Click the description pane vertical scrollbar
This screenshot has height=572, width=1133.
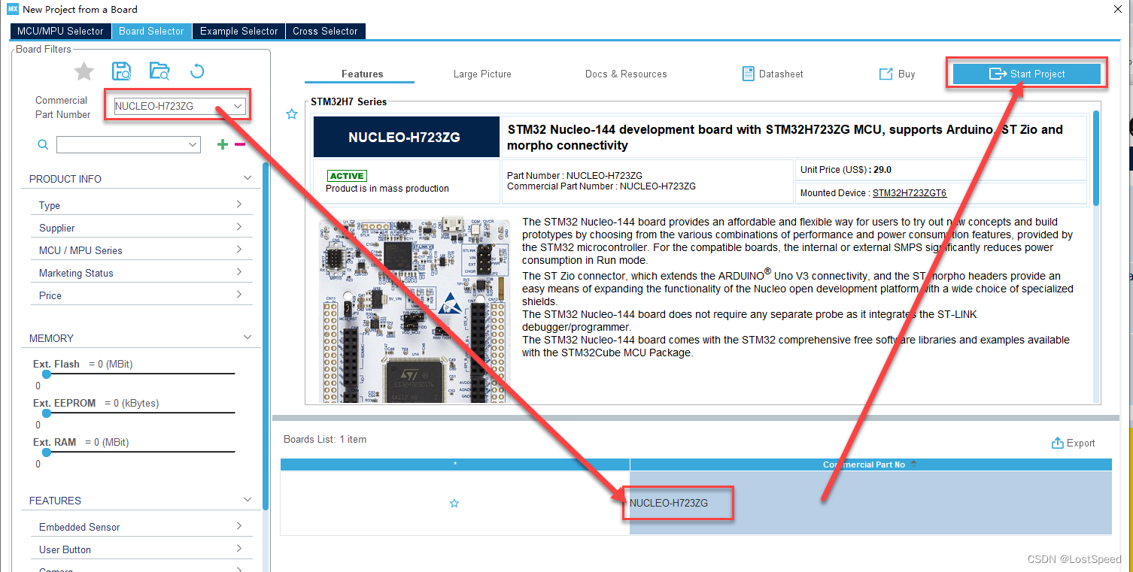click(1096, 158)
